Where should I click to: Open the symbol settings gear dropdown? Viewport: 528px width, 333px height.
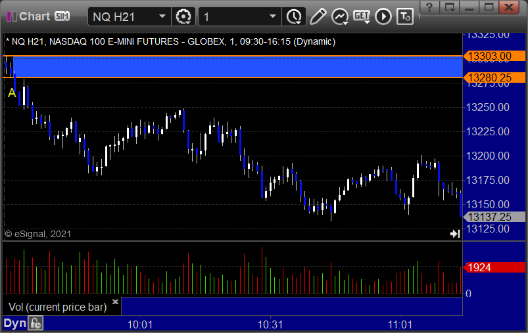point(183,16)
